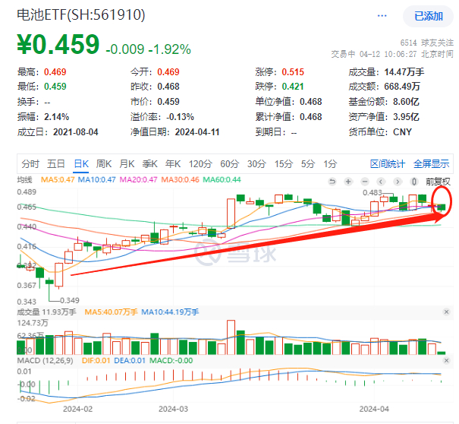Screen dimensions: 459x424
Task: Open the three-dot more options menu
Action: pyautogui.click(x=382, y=16)
